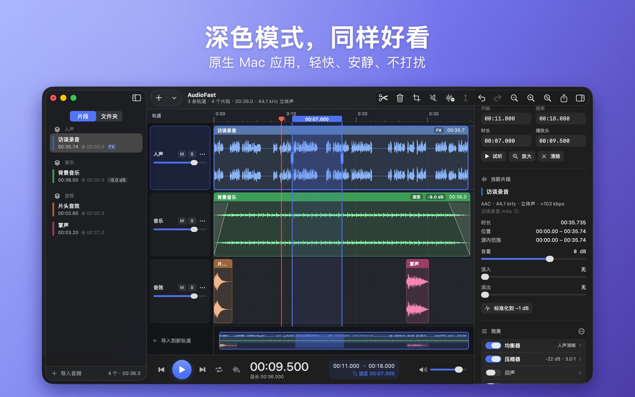635x397 pixels.
Task: Open the effects more-options circle icon
Action: pyautogui.click(x=581, y=331)
